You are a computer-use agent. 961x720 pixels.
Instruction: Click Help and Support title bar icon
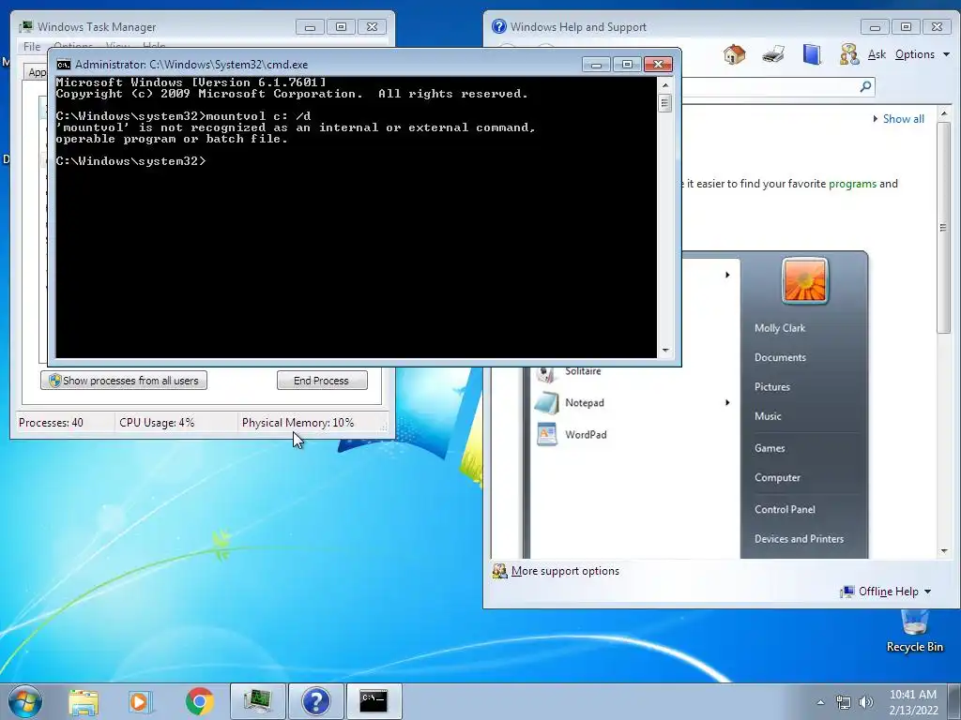pyautogui.click(x=499, y=26)
